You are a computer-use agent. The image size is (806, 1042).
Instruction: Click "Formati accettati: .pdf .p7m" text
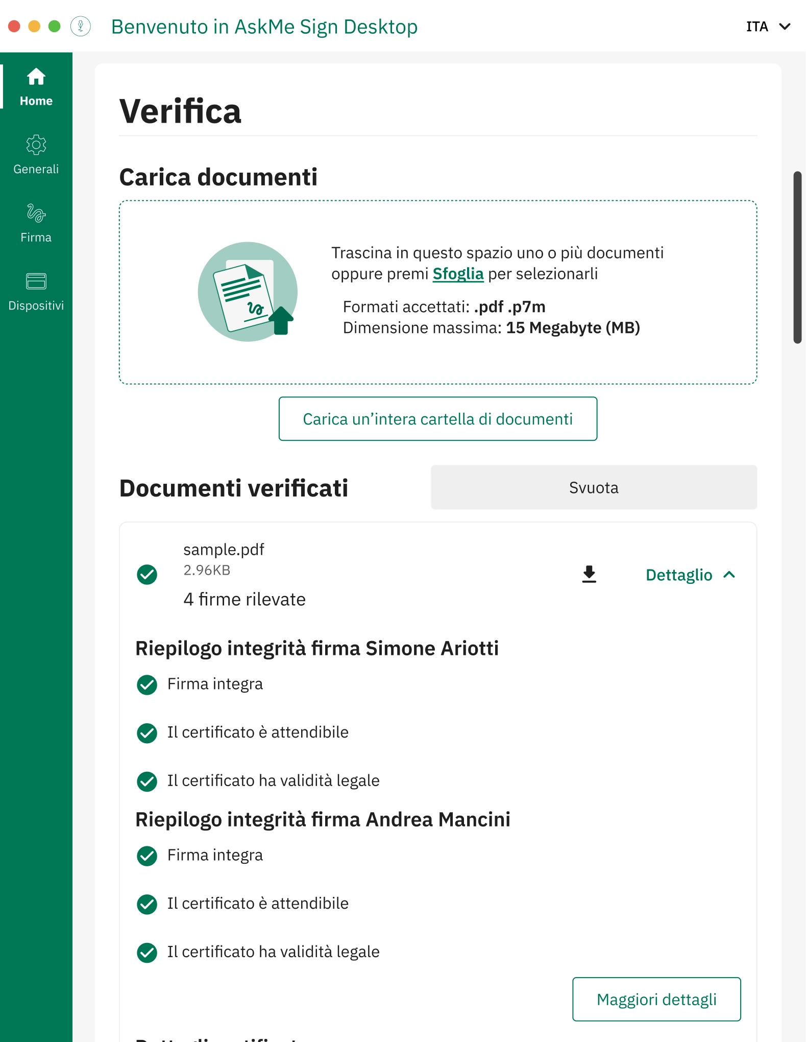pyautogui.click(x=444, y=306)
